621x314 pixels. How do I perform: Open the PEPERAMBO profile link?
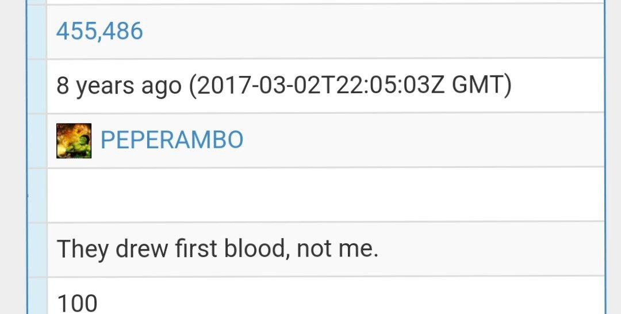click(172, 140)
